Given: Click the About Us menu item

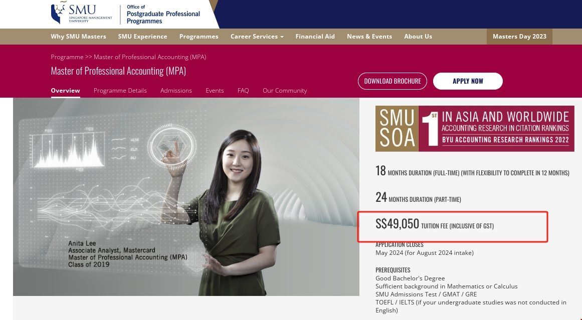Looking at the screenshot, I should point(418,36).
